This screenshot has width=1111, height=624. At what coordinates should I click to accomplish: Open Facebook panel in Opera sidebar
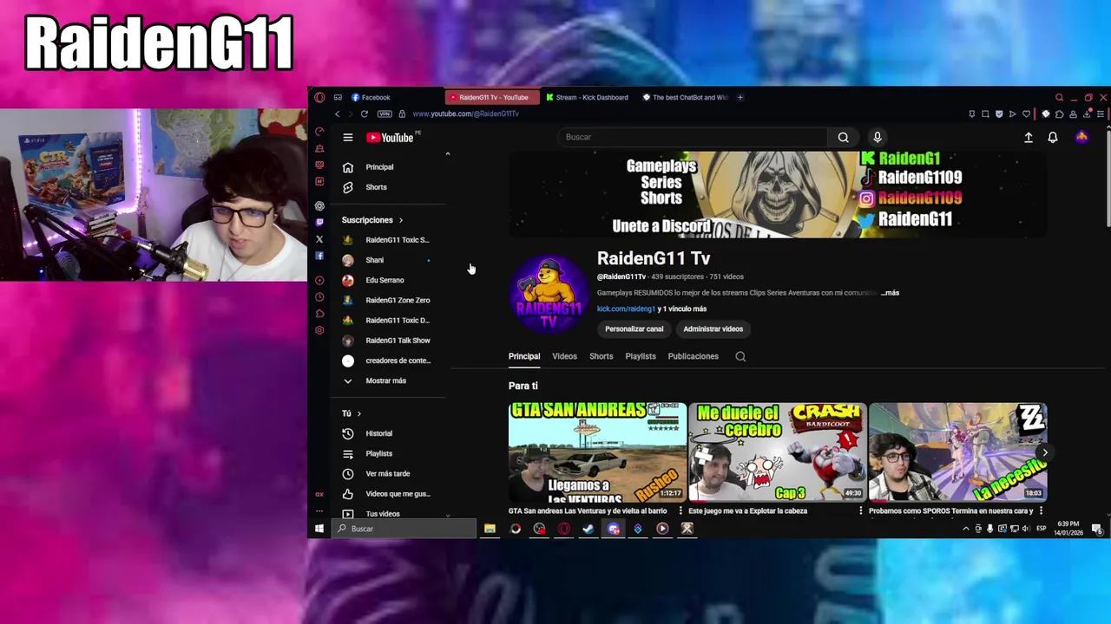[x=319, y=256]
